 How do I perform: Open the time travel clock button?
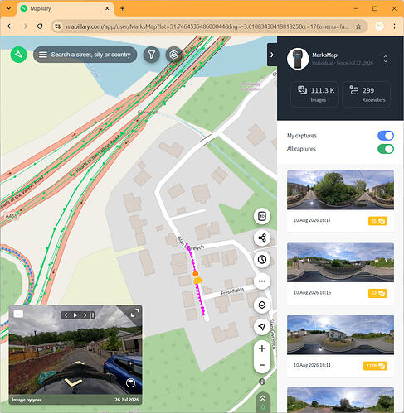(262, 259)
